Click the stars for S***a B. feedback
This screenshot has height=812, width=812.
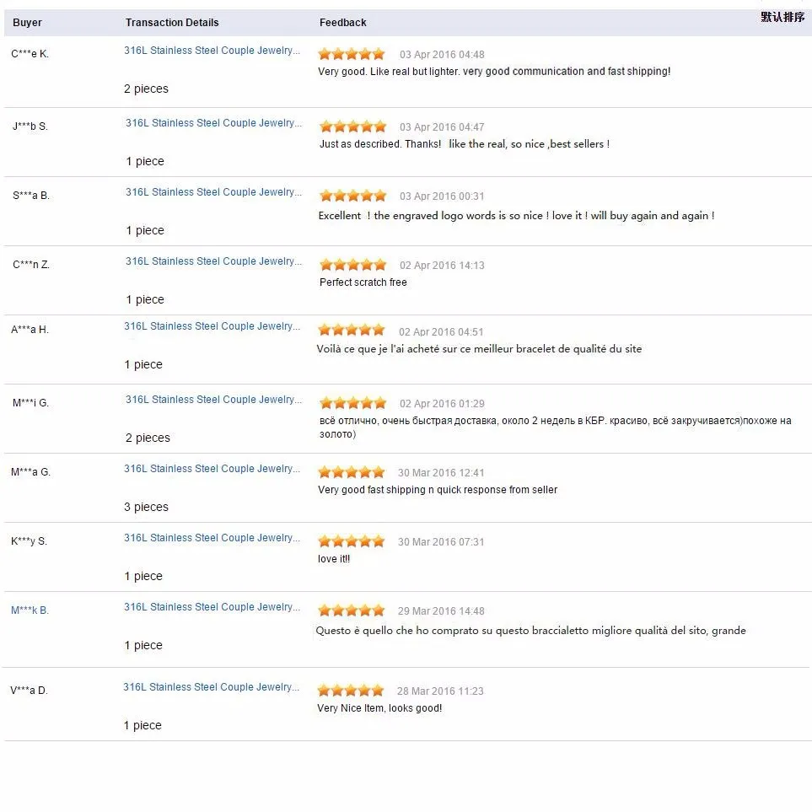pos(352,196)
